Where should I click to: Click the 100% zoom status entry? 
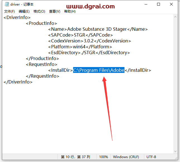pos(104,157)
